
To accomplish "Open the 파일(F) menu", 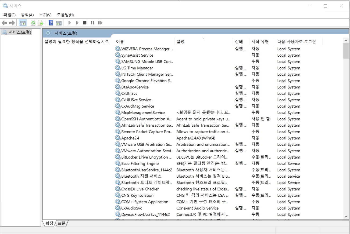I will click(x=9, y=15).
